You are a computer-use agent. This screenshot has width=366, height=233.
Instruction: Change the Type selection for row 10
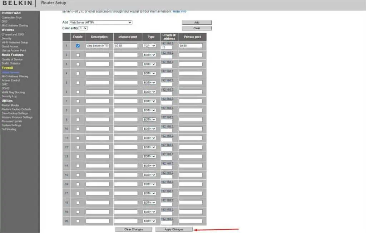click(x=149, y=128)
